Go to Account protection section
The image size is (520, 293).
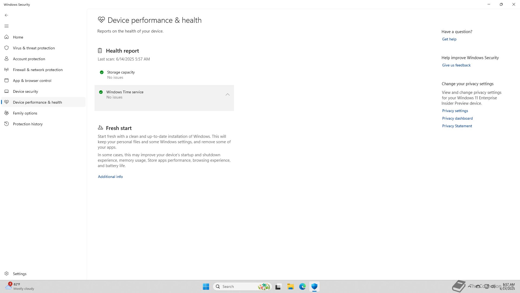29,59
